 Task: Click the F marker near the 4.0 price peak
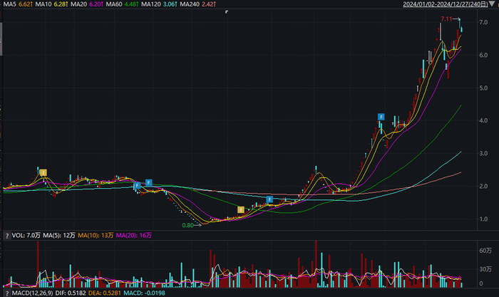pos(381,117)
